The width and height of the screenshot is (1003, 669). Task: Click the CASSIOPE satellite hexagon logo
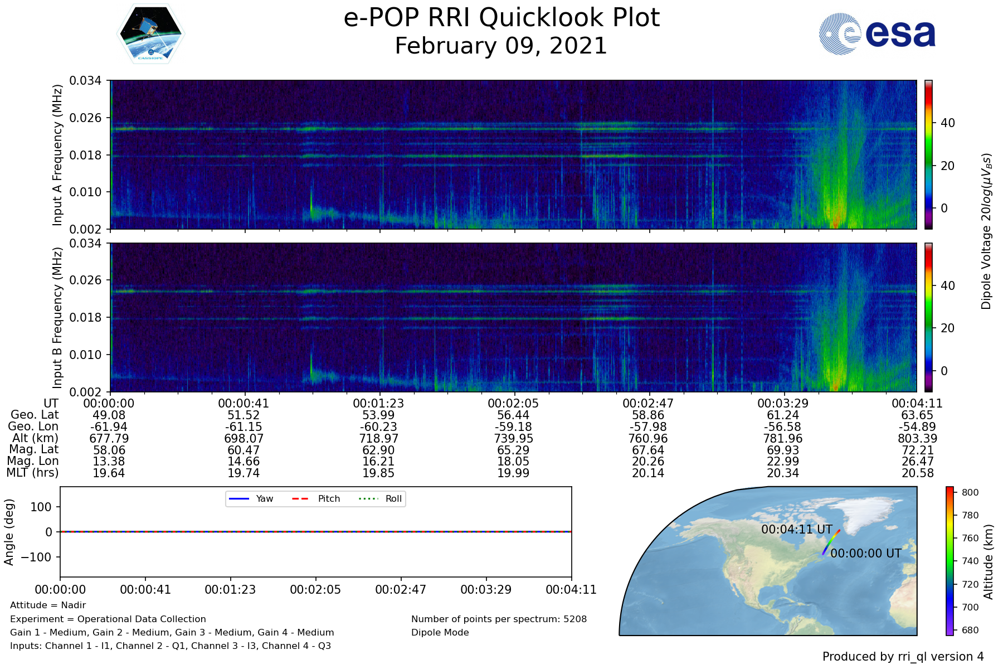[150, 34]
